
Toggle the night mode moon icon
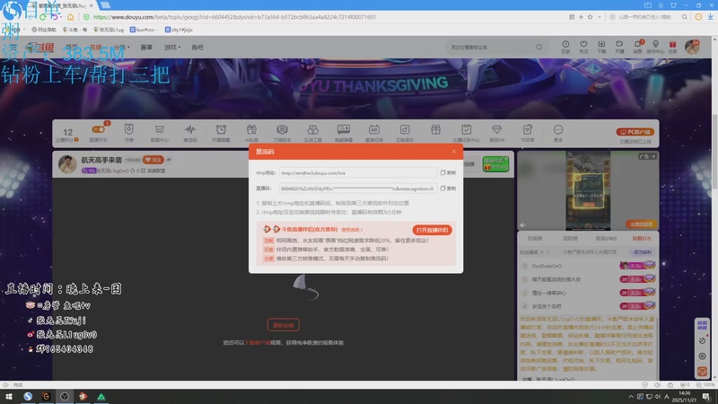pos(702,341)
